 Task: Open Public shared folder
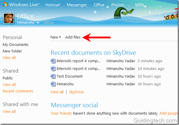tap(8, 78)
